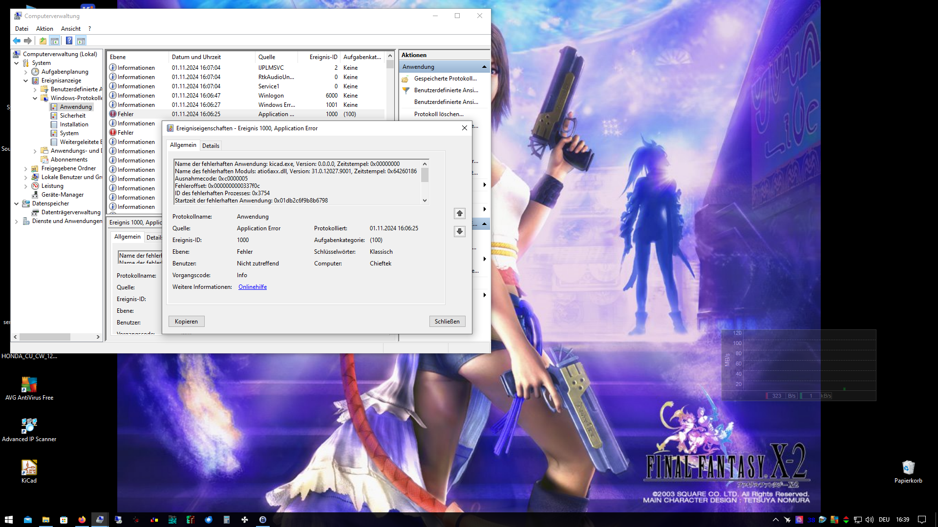This screenshot has height=527, width=938.
Task: Select Geräte-Manager in tree
Action: click(x=63, y=195)
